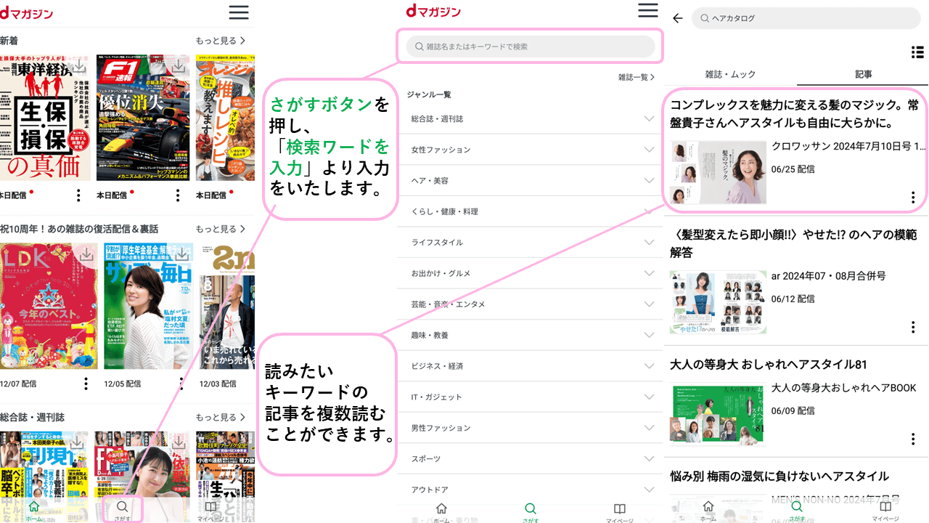Switch to the 雑誌・ムック tab
The image size is (929, 523).
click(x=730, y=74)
